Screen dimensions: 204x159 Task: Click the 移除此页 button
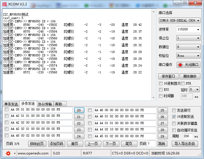coord(37,144)
